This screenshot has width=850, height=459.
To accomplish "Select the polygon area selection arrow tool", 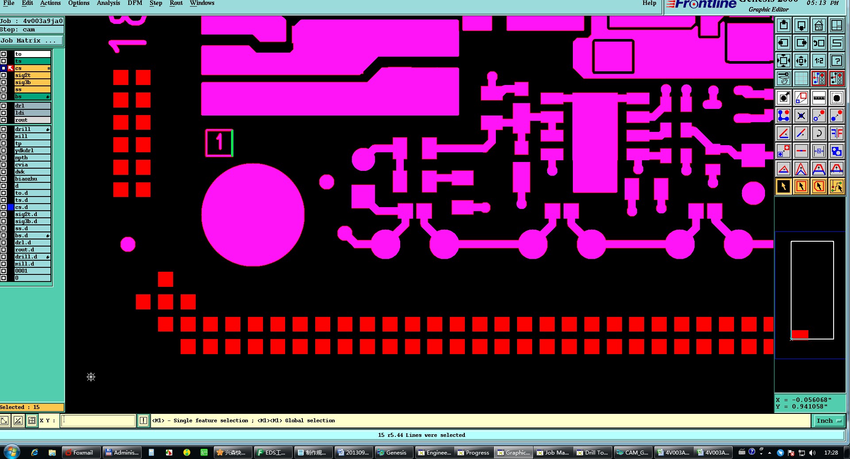I will click(x=819, y=186).
